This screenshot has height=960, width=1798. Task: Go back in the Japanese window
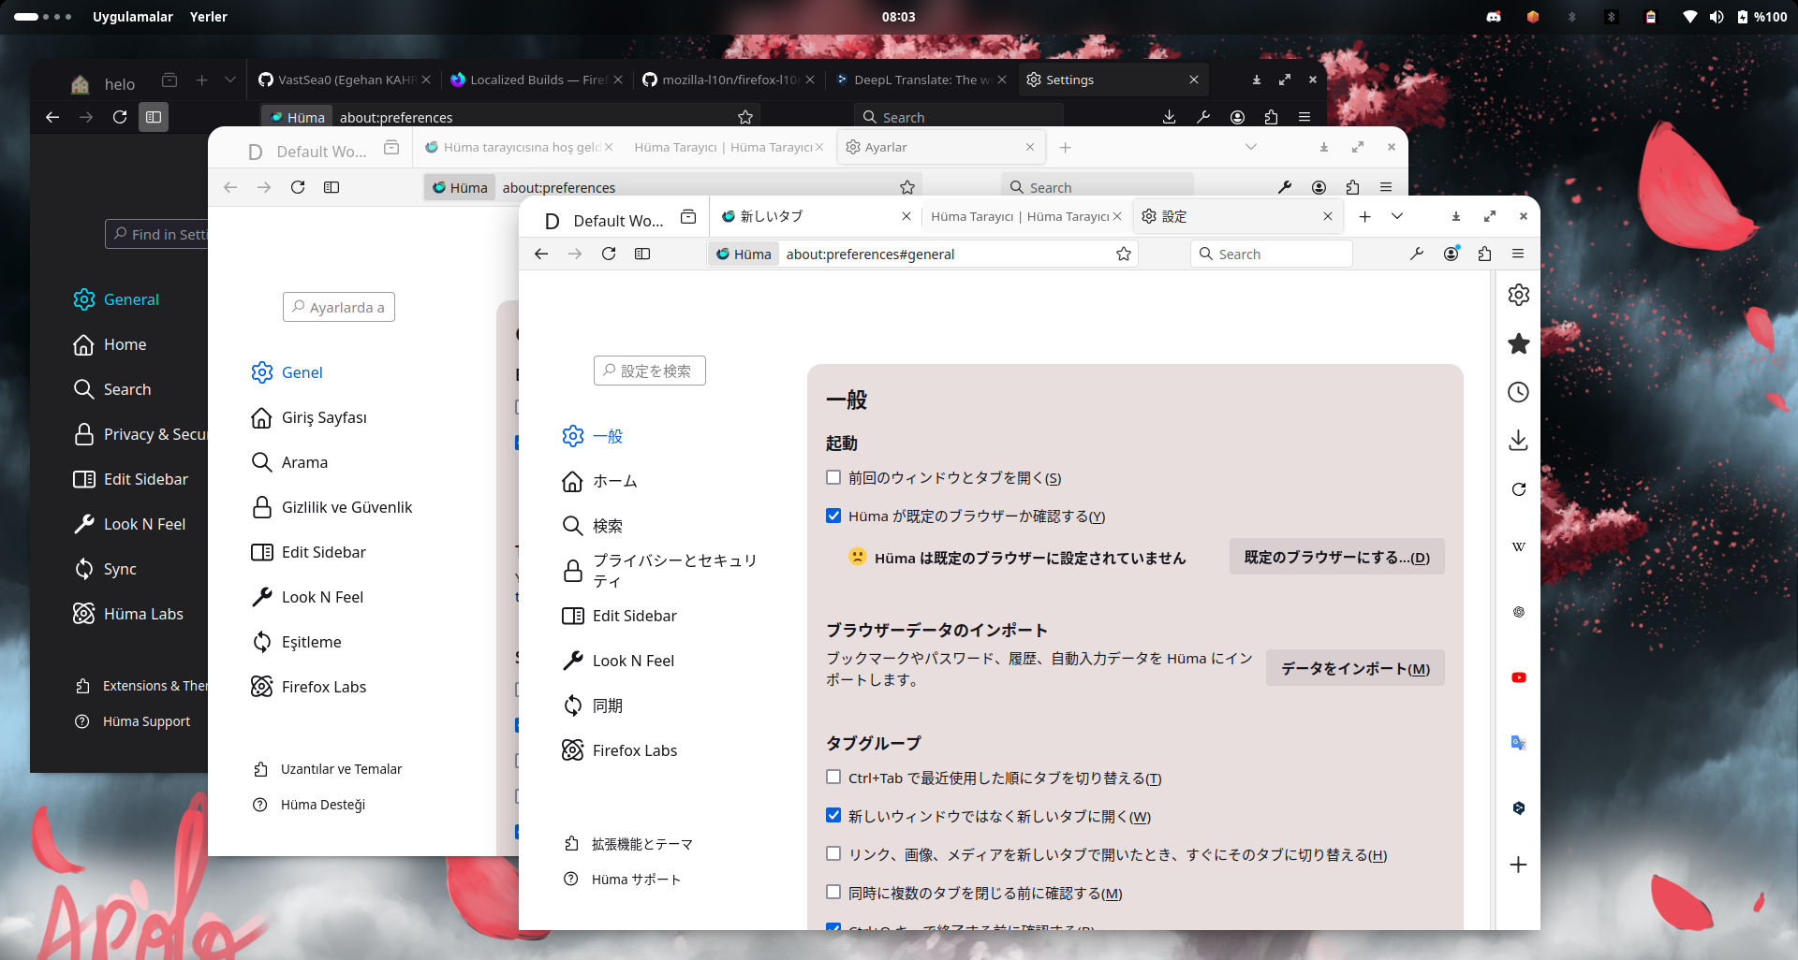click(541, 254)
